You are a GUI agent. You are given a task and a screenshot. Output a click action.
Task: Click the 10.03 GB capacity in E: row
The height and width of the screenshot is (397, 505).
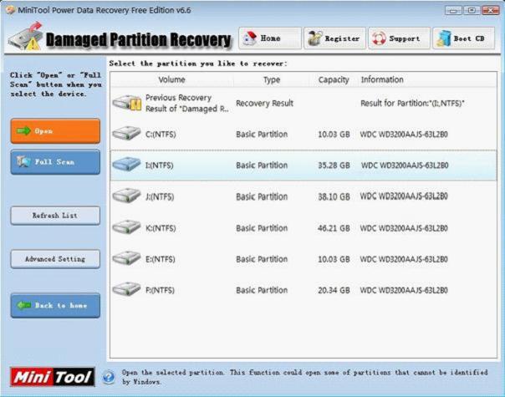click(334, 259)
